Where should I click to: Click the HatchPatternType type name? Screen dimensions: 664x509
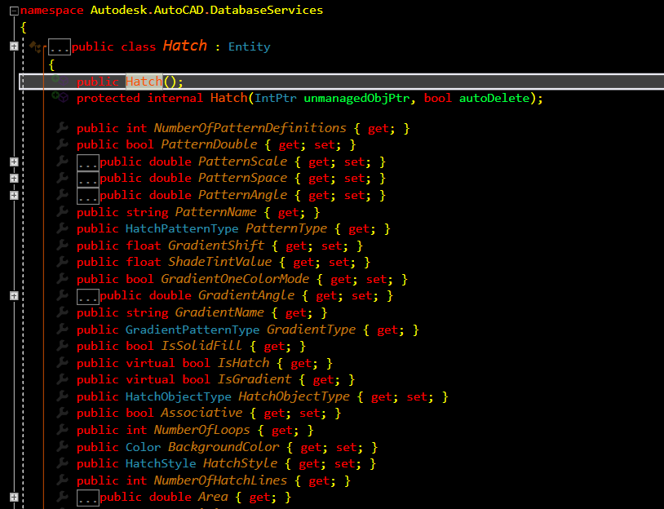pyautogui.click(x=182, y=229)
